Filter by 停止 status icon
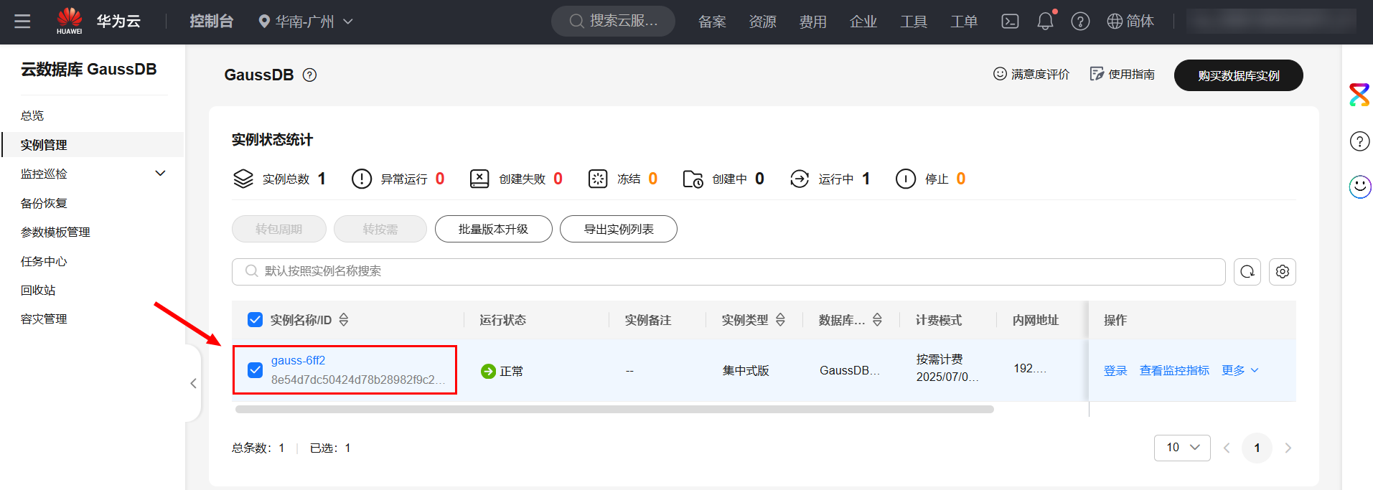Viewport: 1373px width, 490px height. (x=906, y=179)
